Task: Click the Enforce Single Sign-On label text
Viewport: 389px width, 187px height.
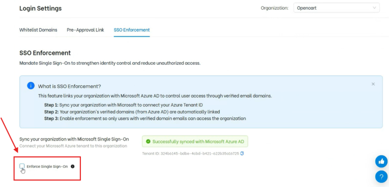Action: pos(47,167)
